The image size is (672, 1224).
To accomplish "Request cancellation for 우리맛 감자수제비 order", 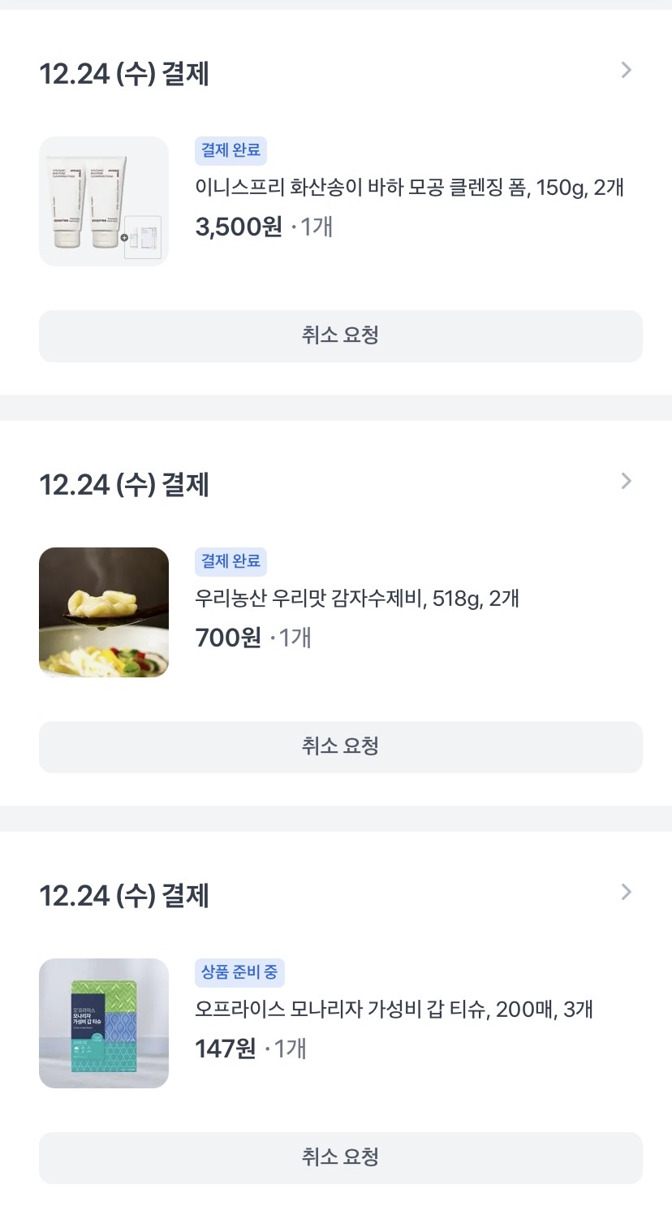I will [x=341, y=746].
